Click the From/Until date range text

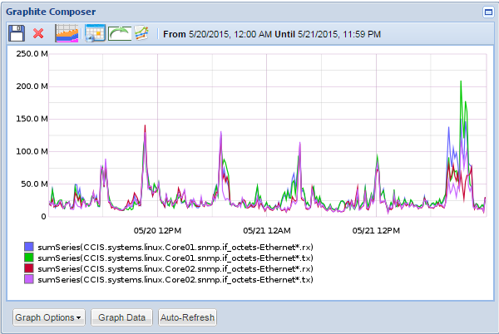(272, 34)
